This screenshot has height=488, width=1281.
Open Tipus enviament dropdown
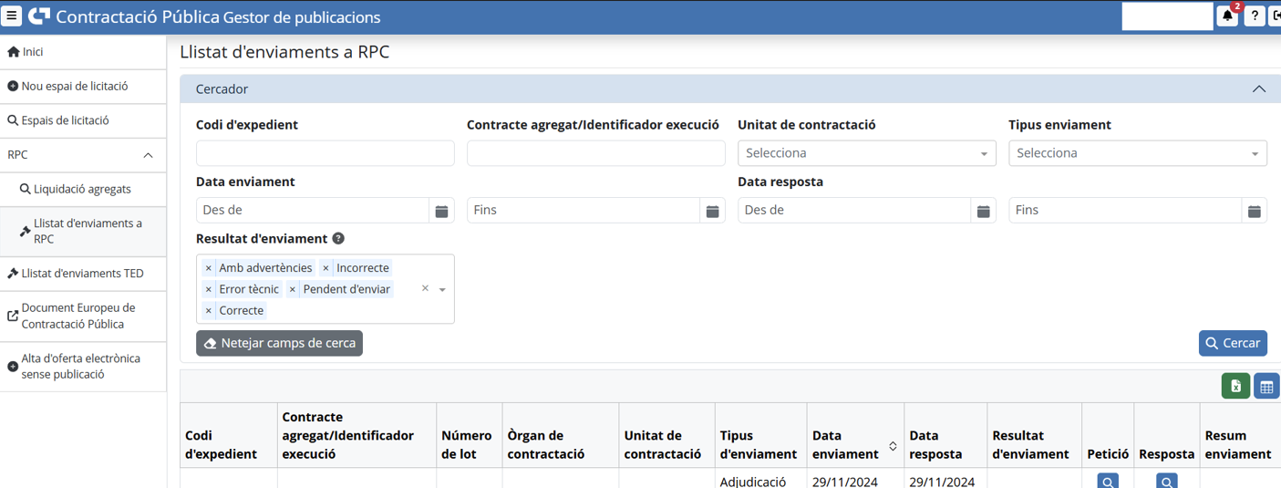[1137, 153]
